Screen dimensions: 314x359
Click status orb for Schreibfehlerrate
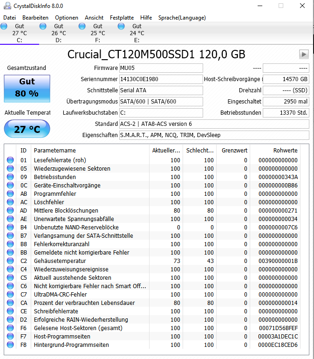tap(10, 311)
